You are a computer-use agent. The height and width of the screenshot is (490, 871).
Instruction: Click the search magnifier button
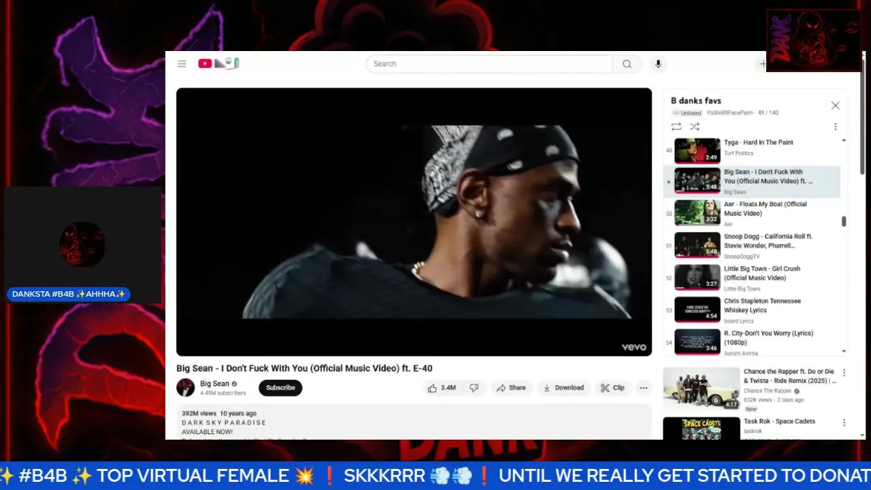(627, 64)
